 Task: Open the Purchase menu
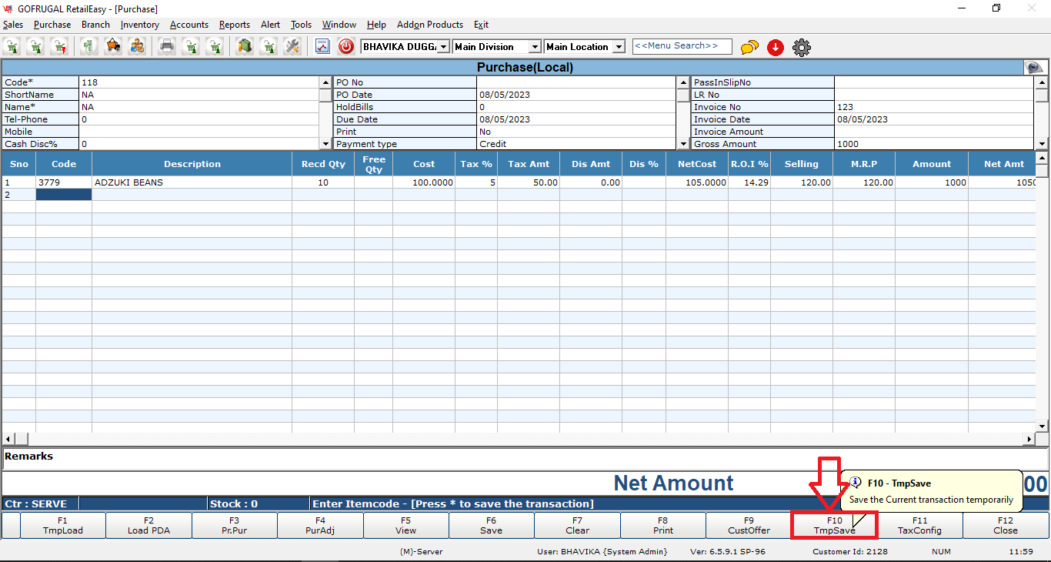click(52, 25)
